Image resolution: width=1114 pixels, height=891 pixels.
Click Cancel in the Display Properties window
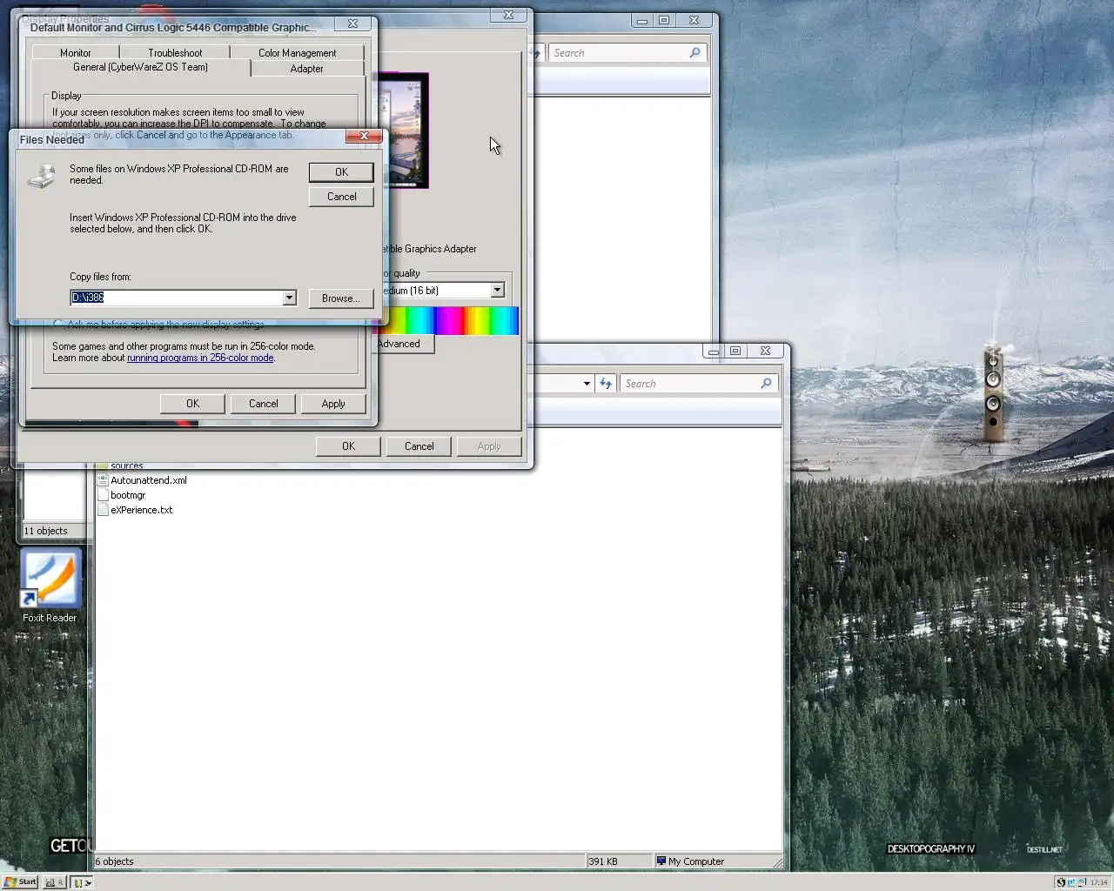tap(419, 446)
